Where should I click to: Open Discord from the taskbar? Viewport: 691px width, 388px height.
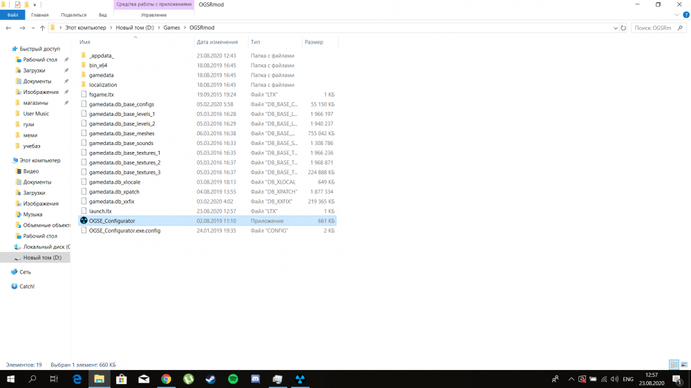[x=255, y=379]
